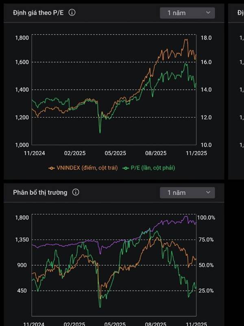Click the Phân bổ thị trường panel title

[40, 192]
